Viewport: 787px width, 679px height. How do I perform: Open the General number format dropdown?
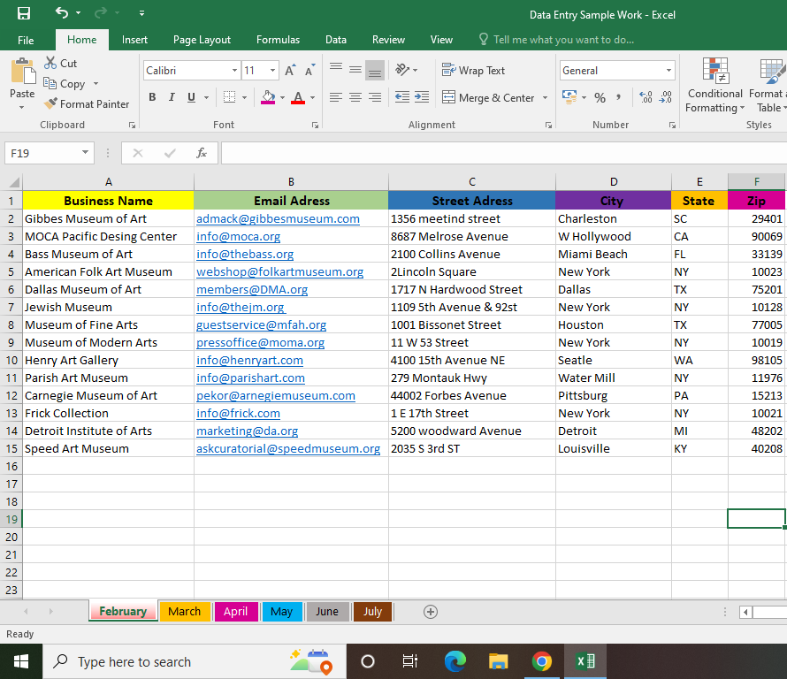pyautogui.click(x=669, y=71)
